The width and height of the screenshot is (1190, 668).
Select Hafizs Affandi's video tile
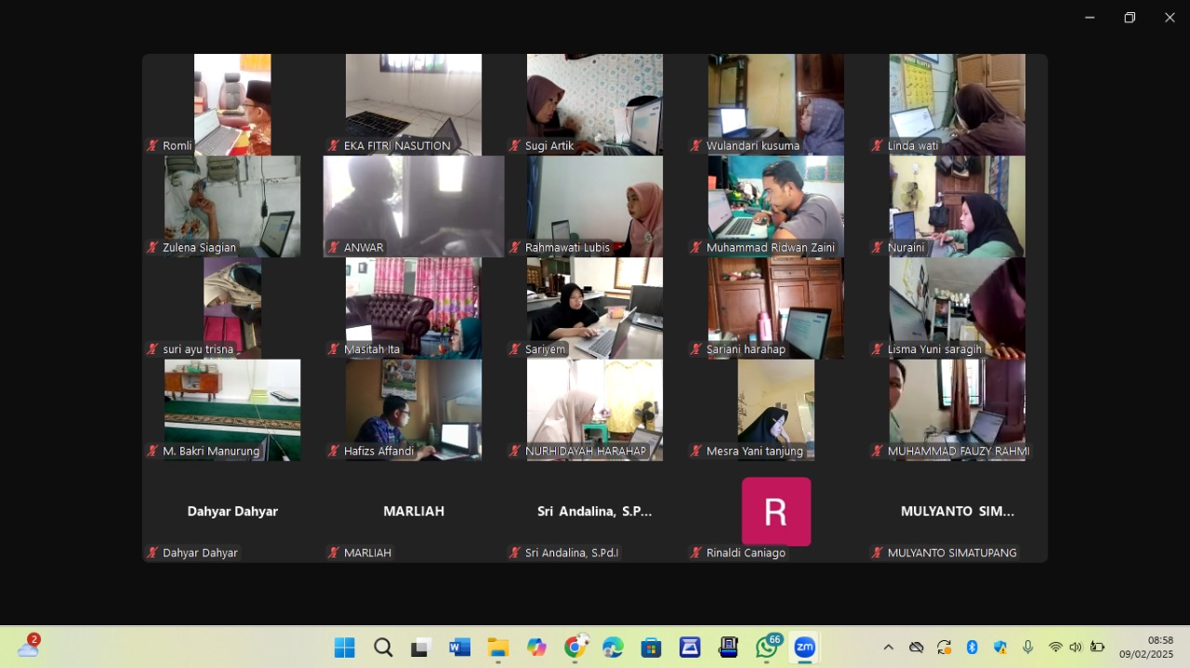point(414,410)
